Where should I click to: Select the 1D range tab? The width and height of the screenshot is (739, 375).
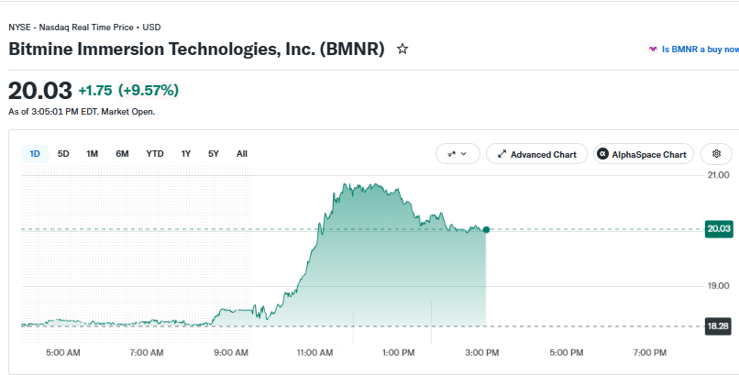[35, 154]
